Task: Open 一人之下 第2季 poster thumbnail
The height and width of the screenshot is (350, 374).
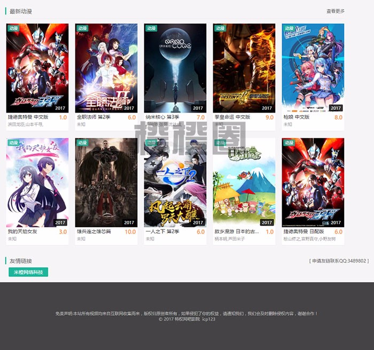Action: 175,182
